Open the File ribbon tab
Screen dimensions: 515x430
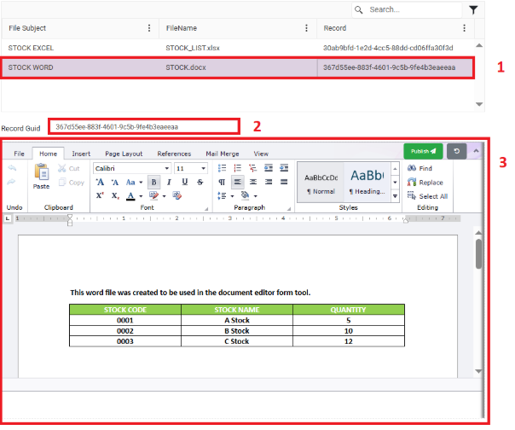tap(19, 154)
